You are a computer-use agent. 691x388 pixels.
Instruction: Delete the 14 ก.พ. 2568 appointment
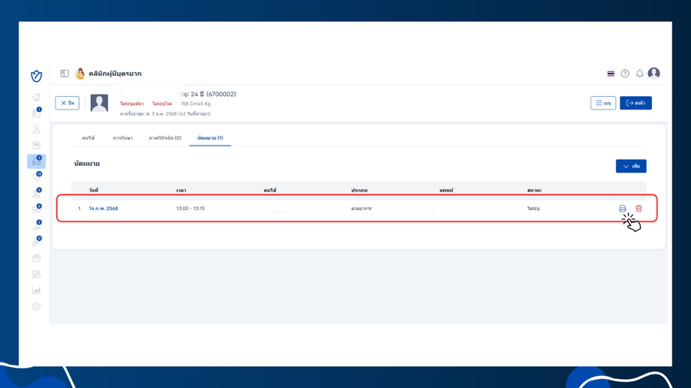[638, 209]
